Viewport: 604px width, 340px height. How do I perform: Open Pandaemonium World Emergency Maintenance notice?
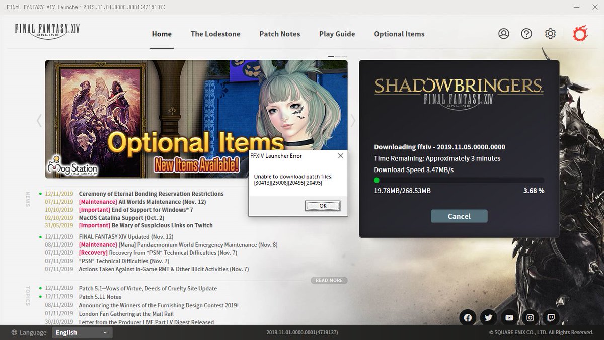click(x=178, y=245)
